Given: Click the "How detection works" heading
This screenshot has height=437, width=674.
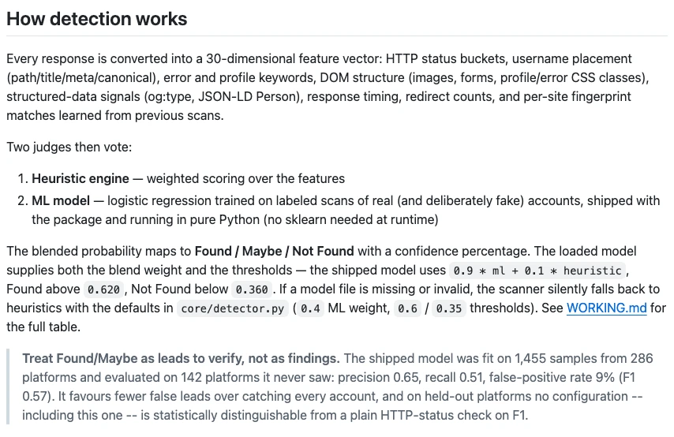Looking at the screenshot, I should click(97, 19).
